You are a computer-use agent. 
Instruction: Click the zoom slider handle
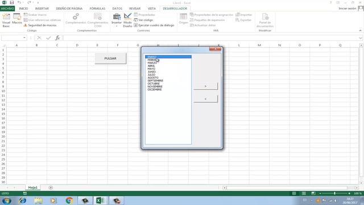[x=334, y=194]
